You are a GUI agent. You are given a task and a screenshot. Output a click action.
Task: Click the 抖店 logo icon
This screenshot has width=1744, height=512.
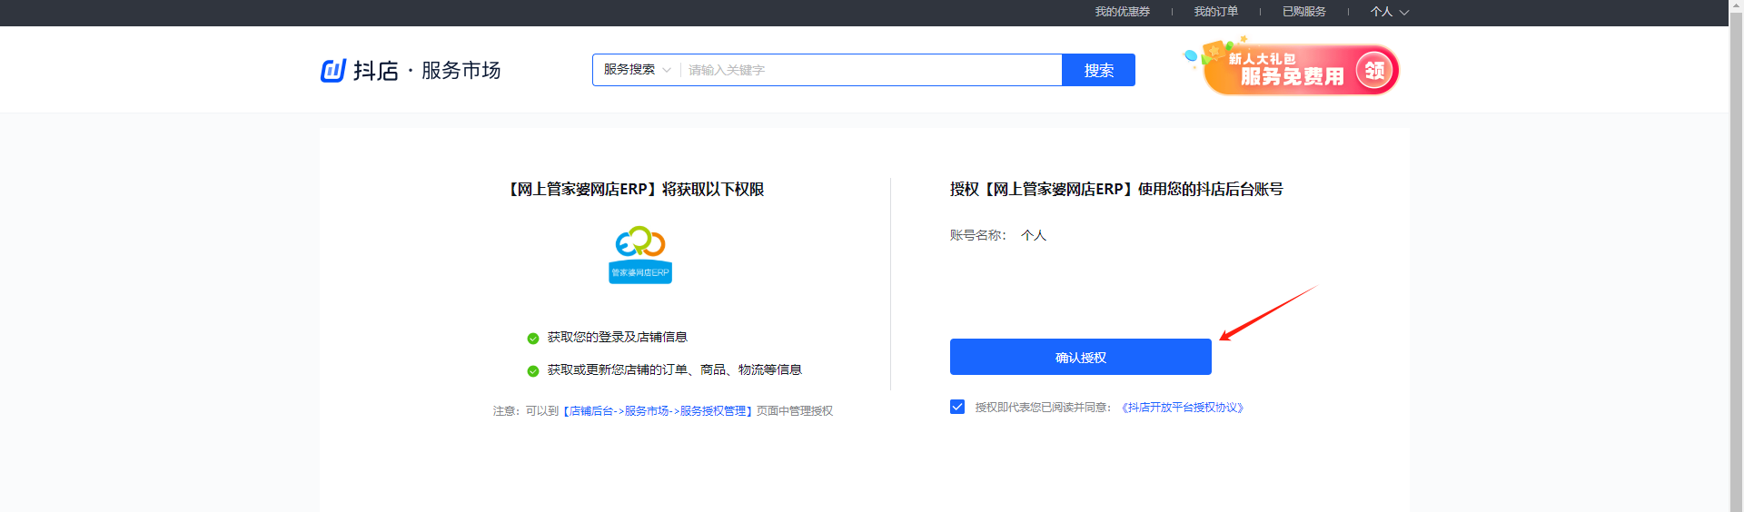tap(333, 70)
